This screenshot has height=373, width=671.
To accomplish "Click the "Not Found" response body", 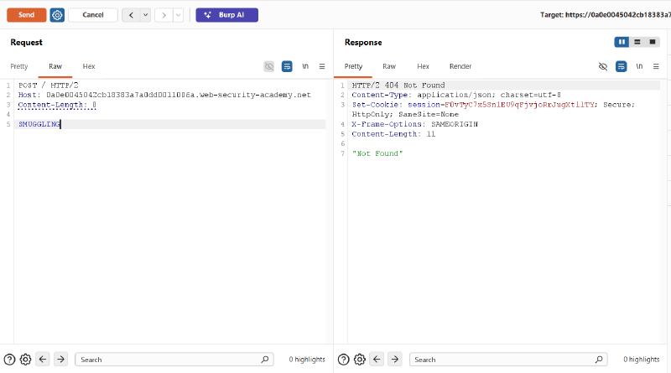I will click(377, 153).
